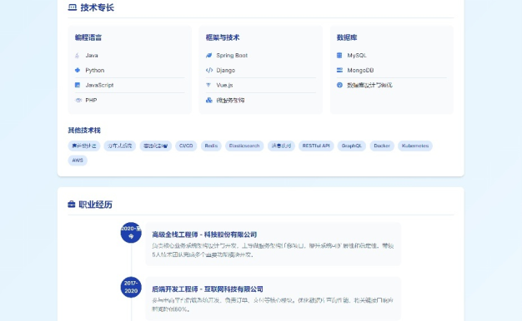Viewport: 522px width, 321px height.
Task: Click the 高级全栈工程师 - 科技股份有限公司 title
Action: point(204,235)
